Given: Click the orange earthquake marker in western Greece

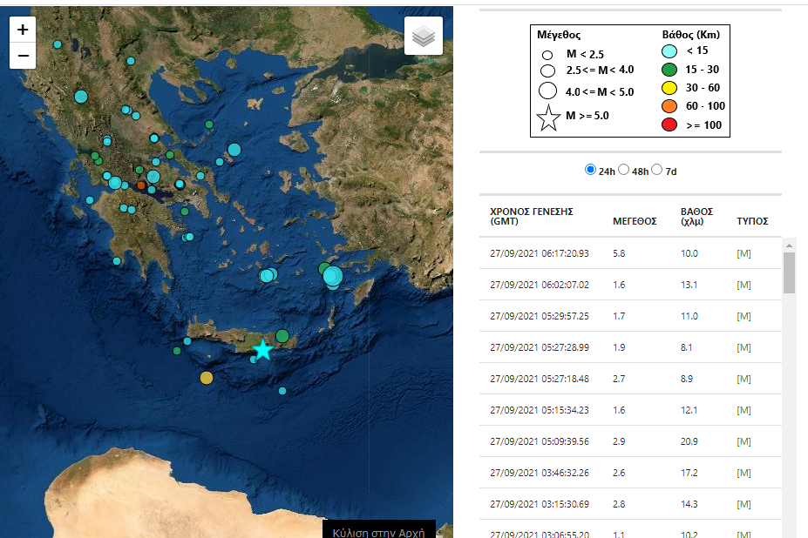Looking at the screenshot, I should (140, 185).
